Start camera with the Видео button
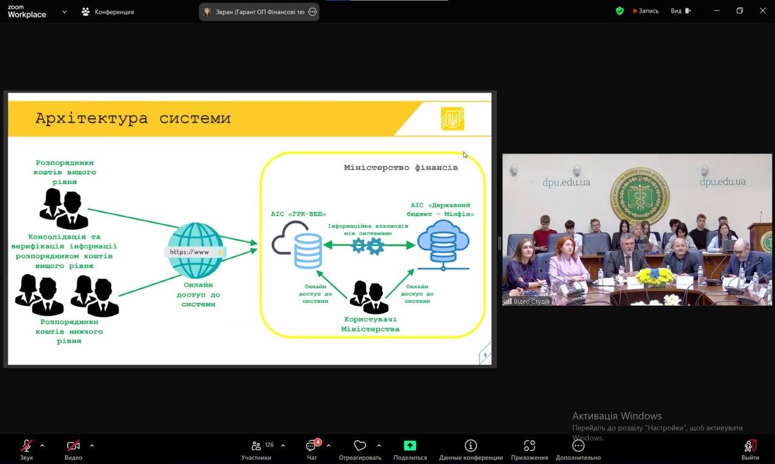Screen dimensions: 775x464 tap(73, 446)
